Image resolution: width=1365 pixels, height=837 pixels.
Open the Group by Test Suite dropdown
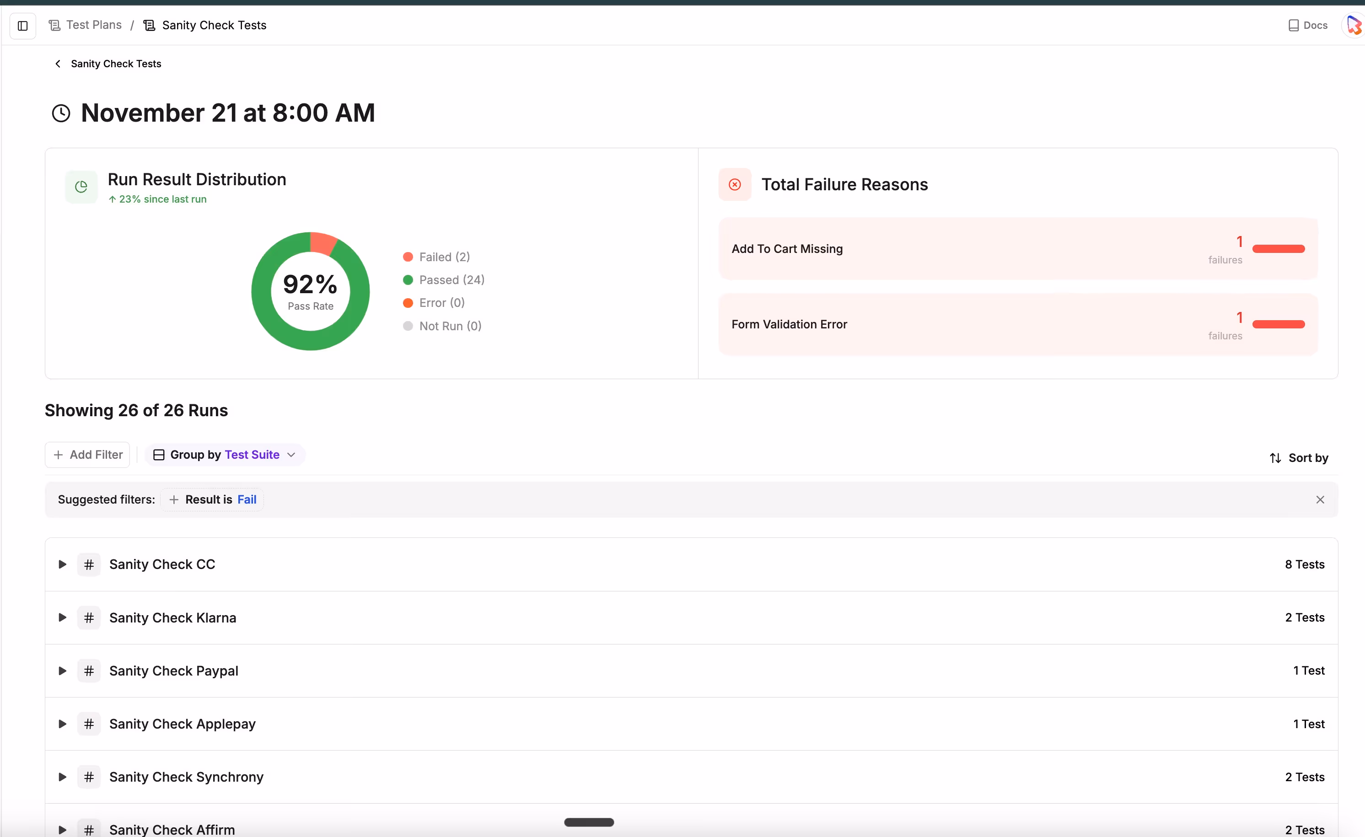225,455
